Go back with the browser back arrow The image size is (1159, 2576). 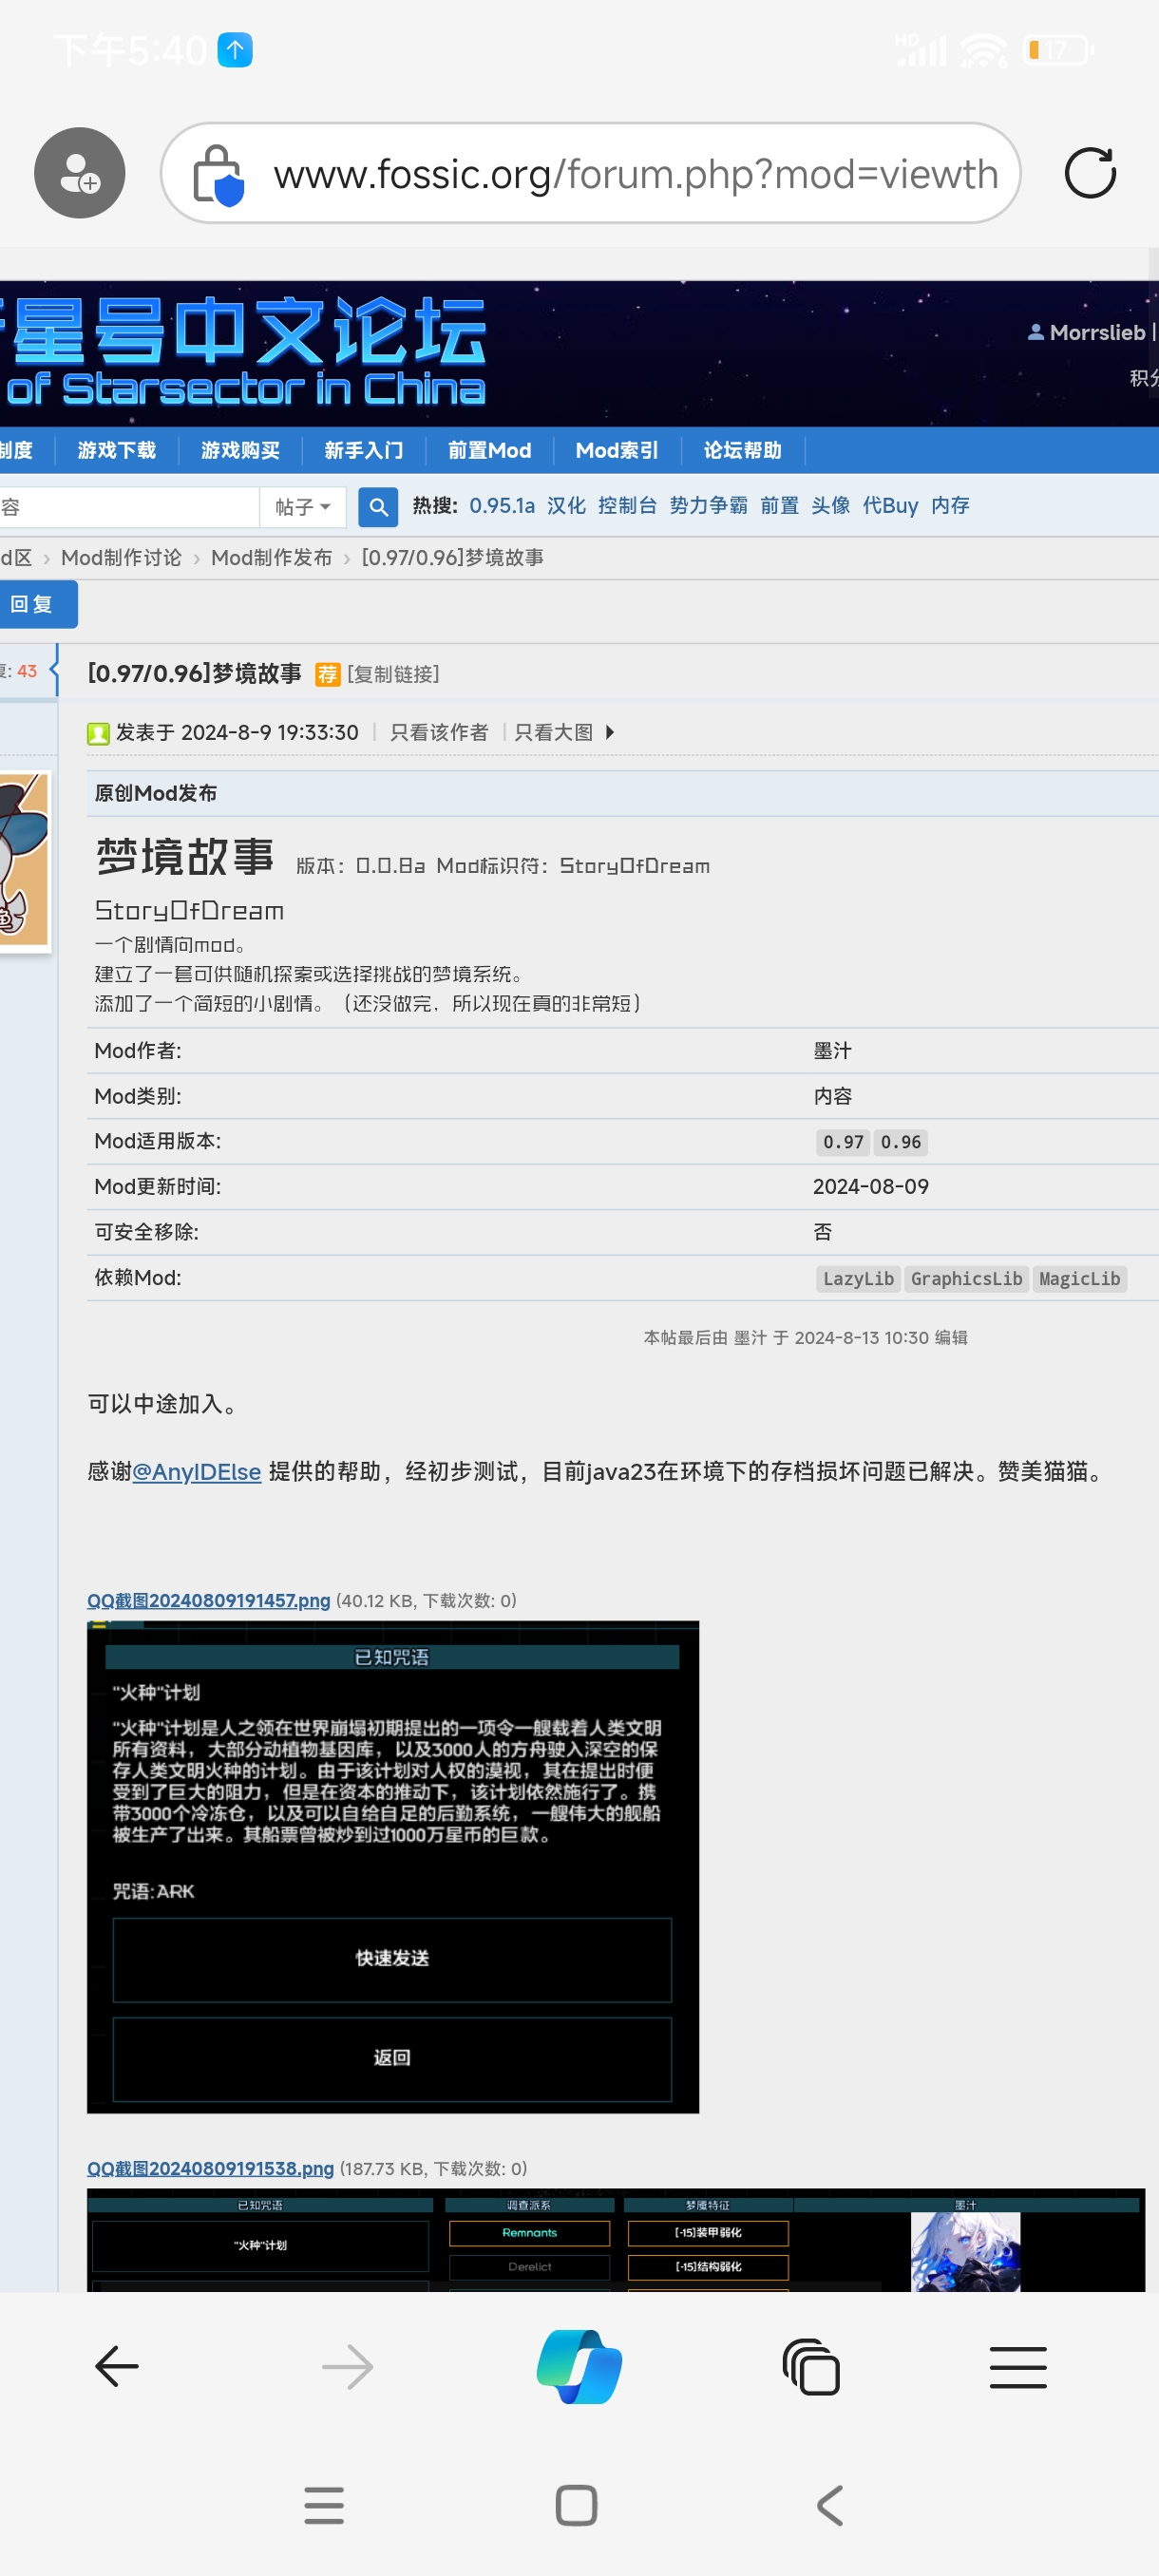pos(117,2366)
